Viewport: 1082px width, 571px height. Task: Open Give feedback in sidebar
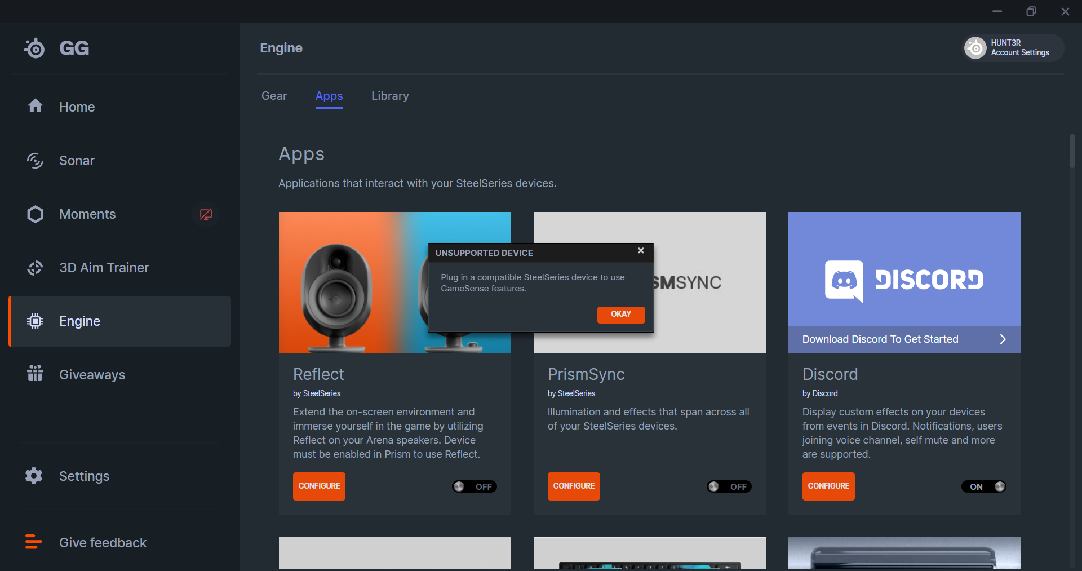click(x=120, y=542)
